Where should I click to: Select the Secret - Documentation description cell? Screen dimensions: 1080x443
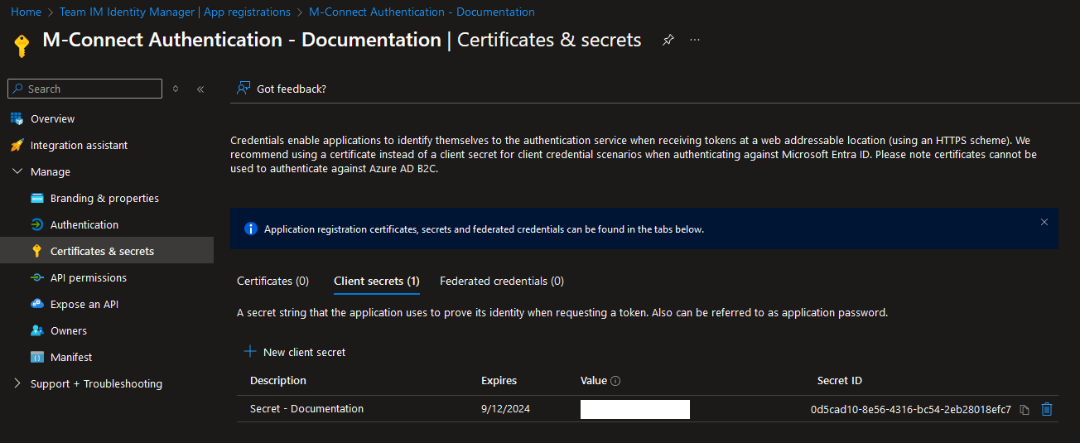coord(306,409)
